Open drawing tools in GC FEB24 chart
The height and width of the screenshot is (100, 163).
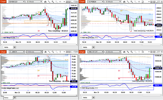click(128, 2)
